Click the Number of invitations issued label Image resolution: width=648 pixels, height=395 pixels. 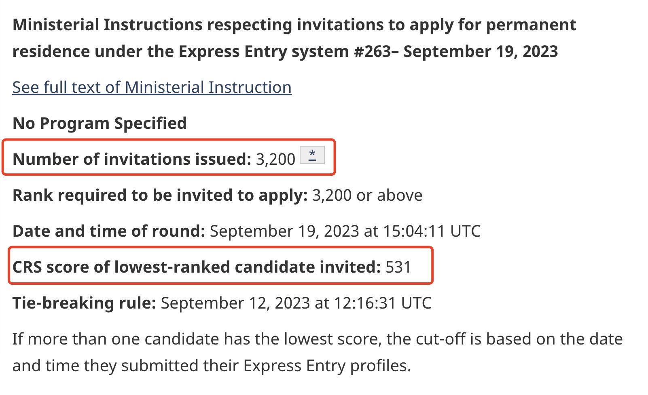(132, 159)
